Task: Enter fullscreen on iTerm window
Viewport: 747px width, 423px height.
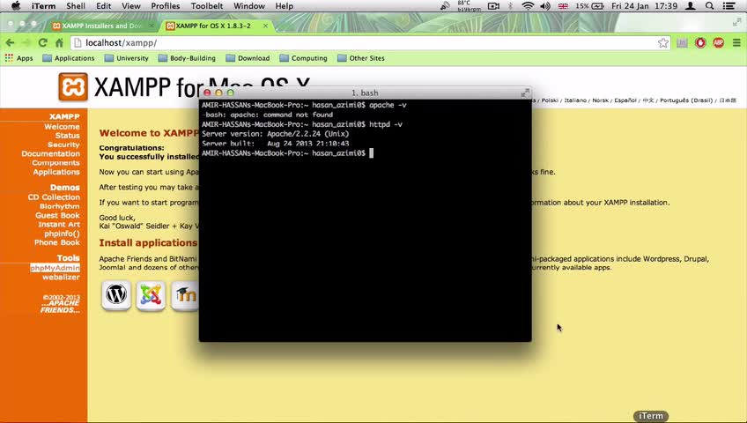Action: 525,93
